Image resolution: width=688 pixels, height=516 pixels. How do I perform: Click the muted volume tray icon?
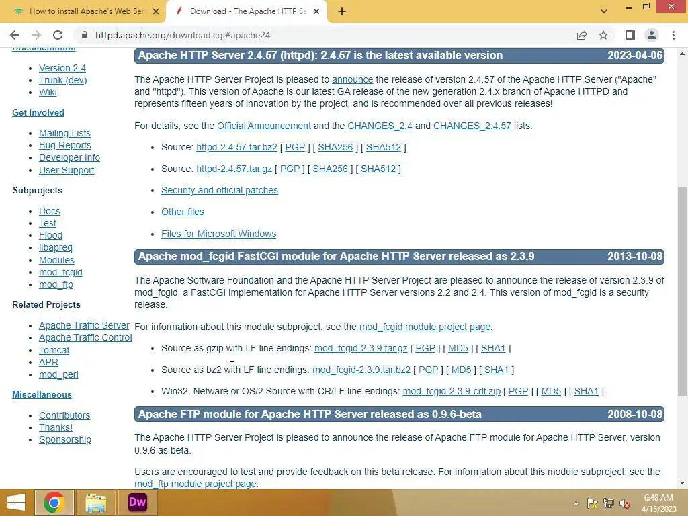click(x=625, y=503)
